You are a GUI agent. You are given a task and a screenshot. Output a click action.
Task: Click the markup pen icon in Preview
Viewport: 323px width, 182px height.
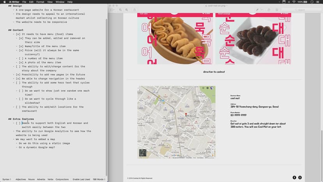[258, 9]
